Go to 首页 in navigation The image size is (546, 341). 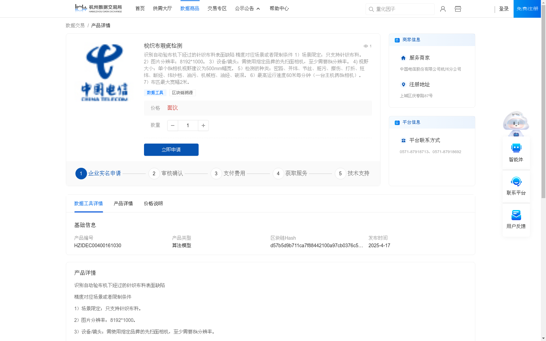click(x=140, y=9)
